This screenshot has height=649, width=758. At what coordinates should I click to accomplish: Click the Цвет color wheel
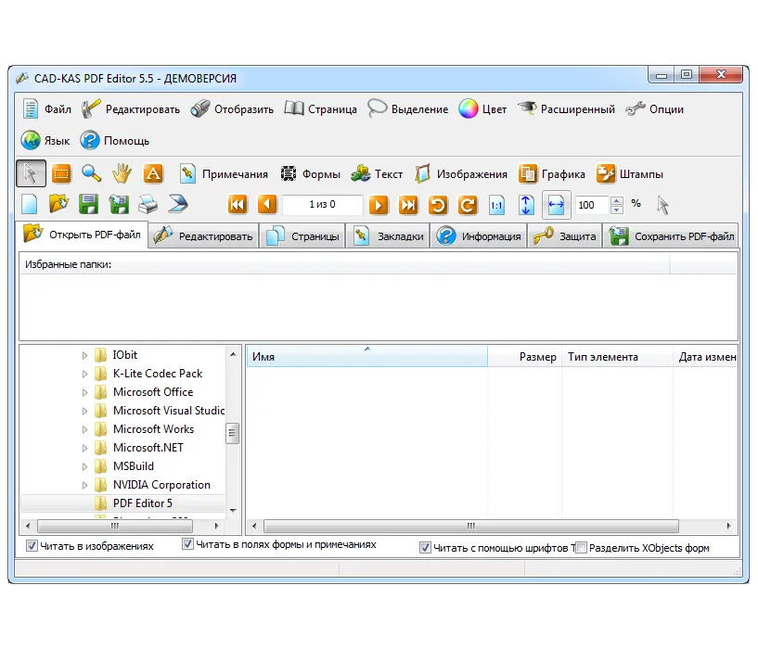(468, 108)
